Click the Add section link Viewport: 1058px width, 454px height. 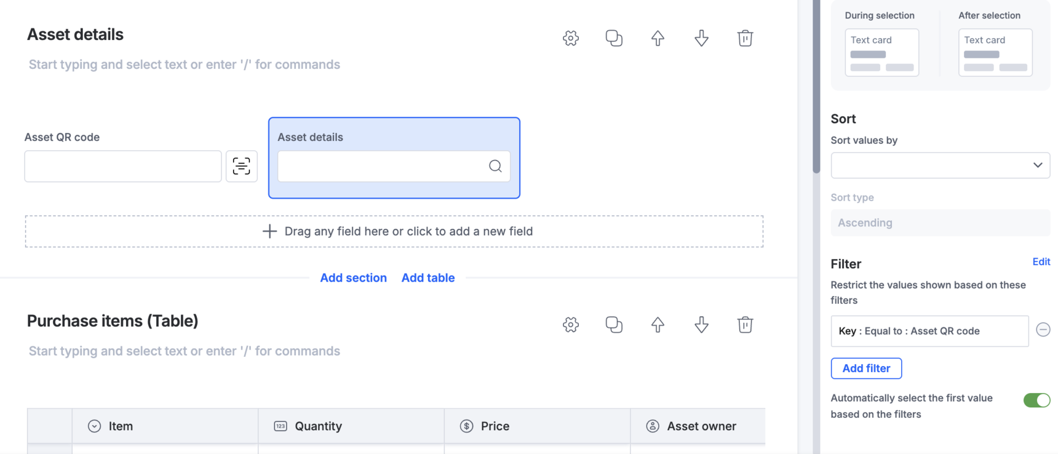coord(353,277)
